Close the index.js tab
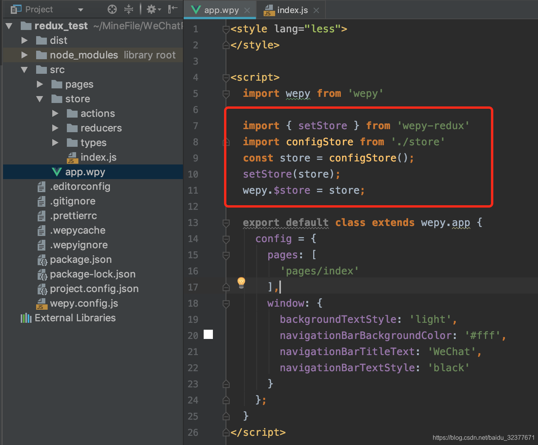Screen dimensions: 538x445 pyautogui.click(x=316, y=10)
